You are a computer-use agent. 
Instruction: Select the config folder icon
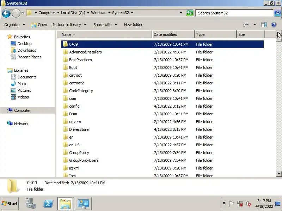click(65, 106)
